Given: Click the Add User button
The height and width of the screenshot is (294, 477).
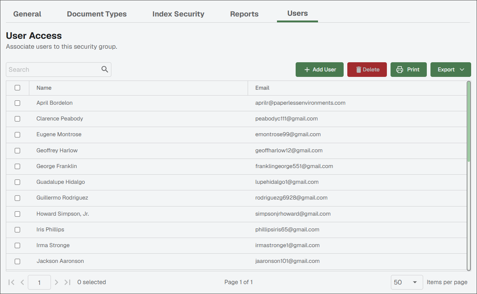Looking at the screenshot, I should [319, 70].
